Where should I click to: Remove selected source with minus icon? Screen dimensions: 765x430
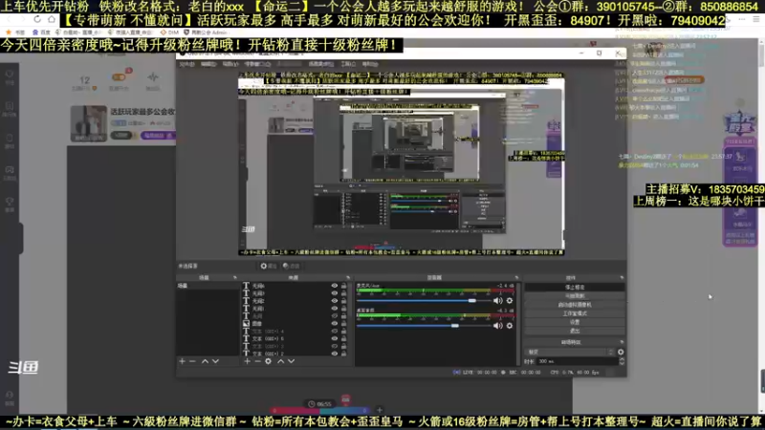click(x=257, y=361)
